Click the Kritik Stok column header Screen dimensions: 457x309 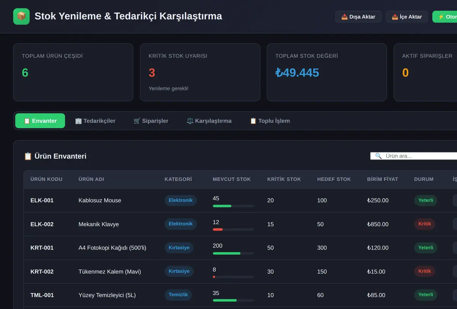tap(284, 179)
